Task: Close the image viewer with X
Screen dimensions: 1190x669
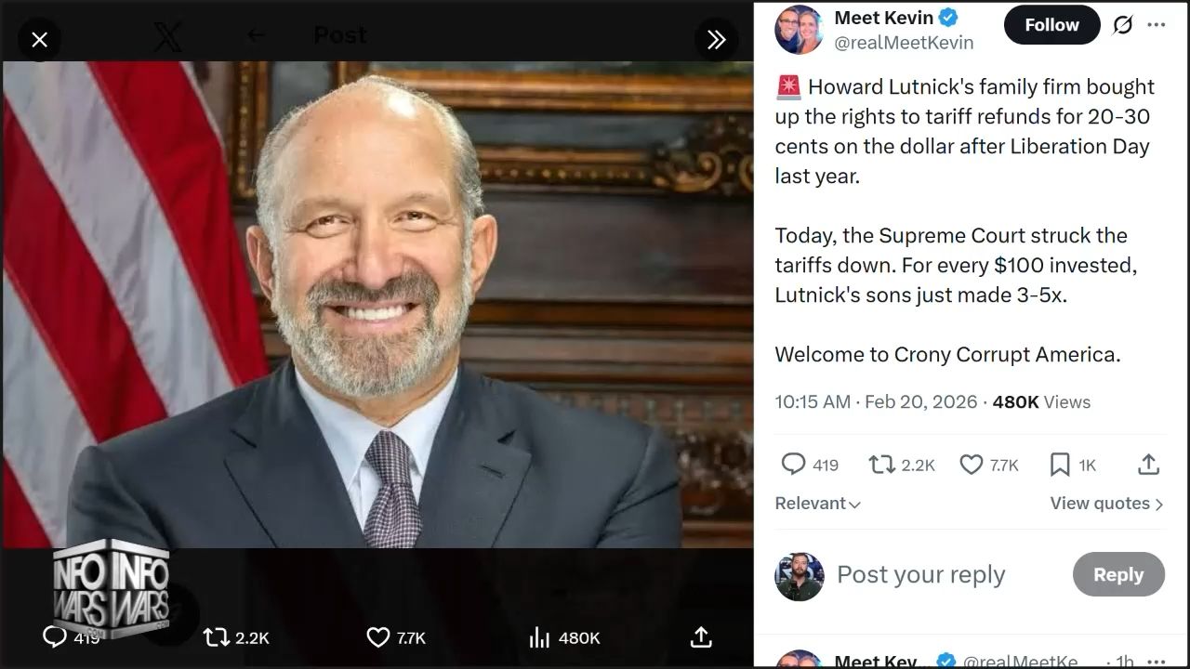Action: [39, 39]
